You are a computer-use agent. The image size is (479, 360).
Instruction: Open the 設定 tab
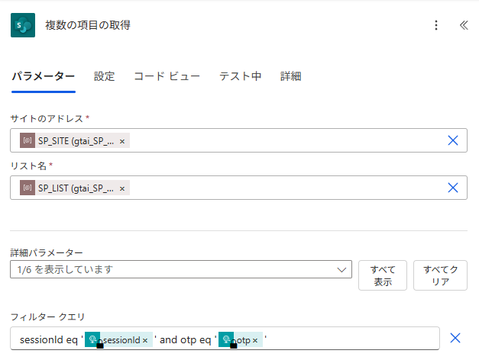104,76
